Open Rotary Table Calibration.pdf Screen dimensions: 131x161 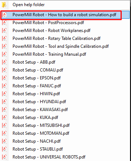pos(65,38)
